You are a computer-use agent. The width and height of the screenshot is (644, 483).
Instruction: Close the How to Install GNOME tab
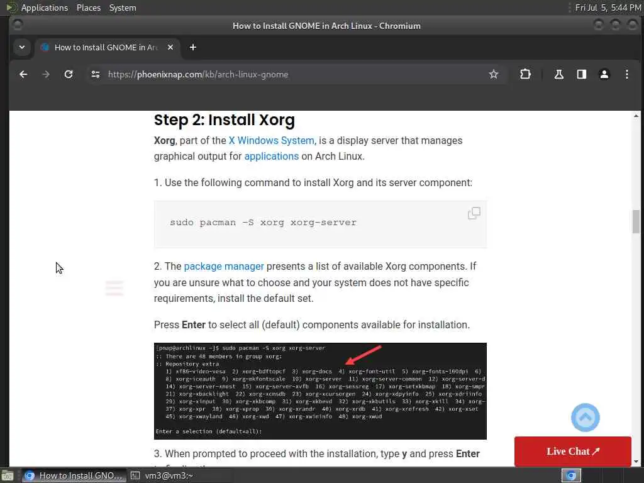coord(170,47)
